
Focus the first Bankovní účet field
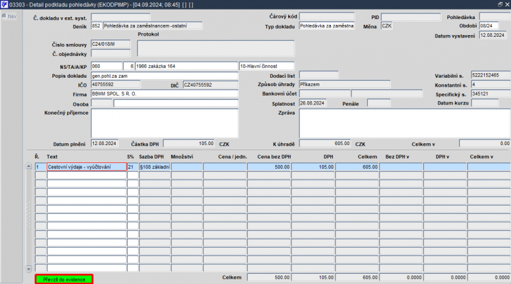click(x=324, y=94)
